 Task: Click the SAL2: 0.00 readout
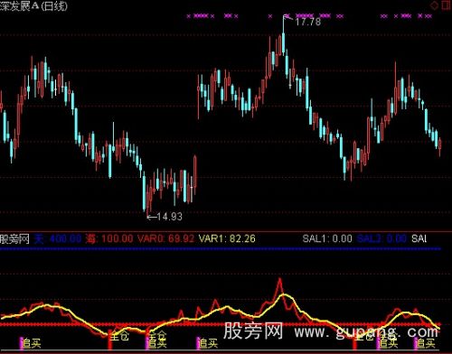(x=381, y=239)
